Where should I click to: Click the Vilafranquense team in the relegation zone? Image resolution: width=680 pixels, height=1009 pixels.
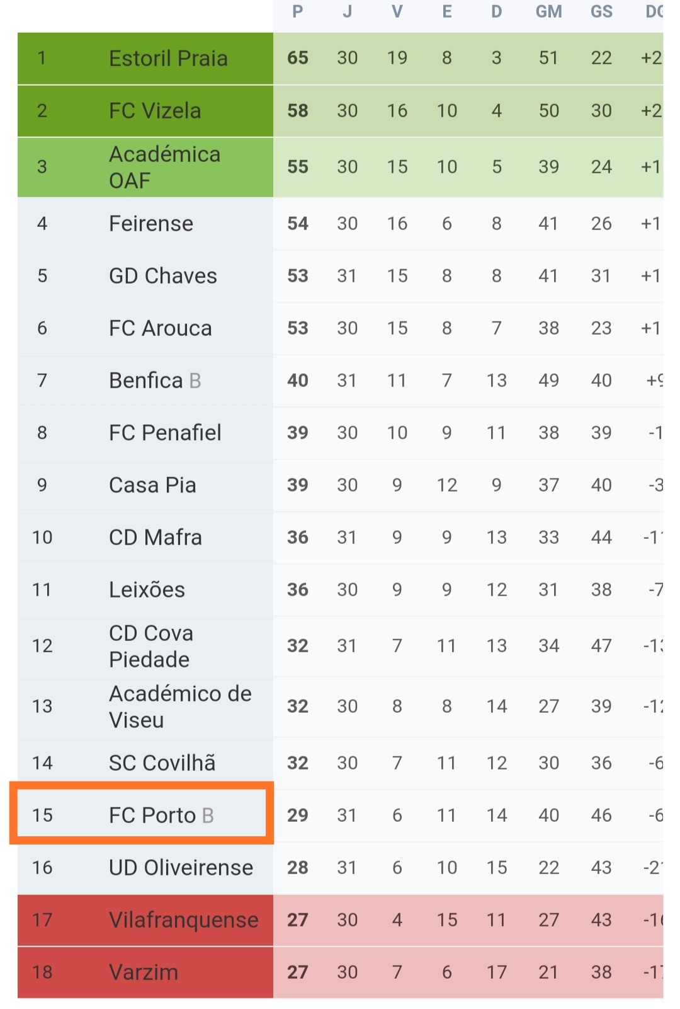coord(184,920)
